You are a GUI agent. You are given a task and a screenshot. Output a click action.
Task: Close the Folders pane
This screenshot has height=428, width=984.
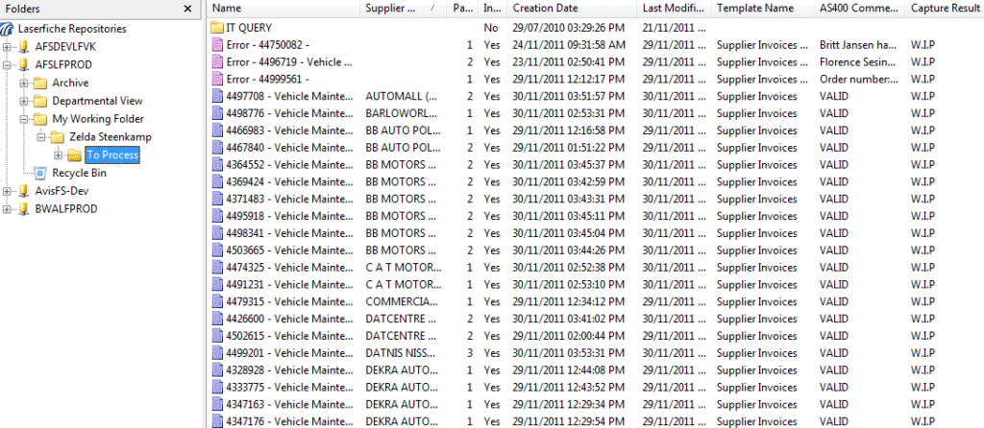coord(187,9)
